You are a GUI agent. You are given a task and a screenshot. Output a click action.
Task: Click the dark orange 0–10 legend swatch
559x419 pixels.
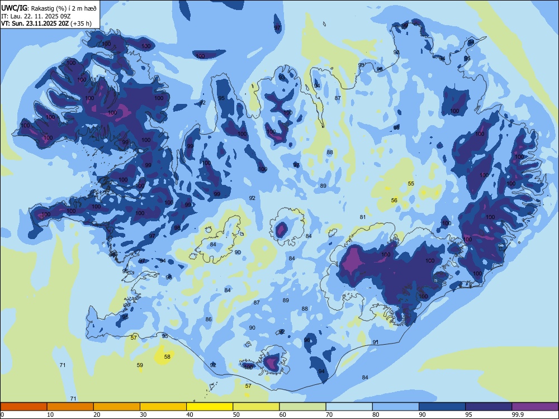pos(23,407)
